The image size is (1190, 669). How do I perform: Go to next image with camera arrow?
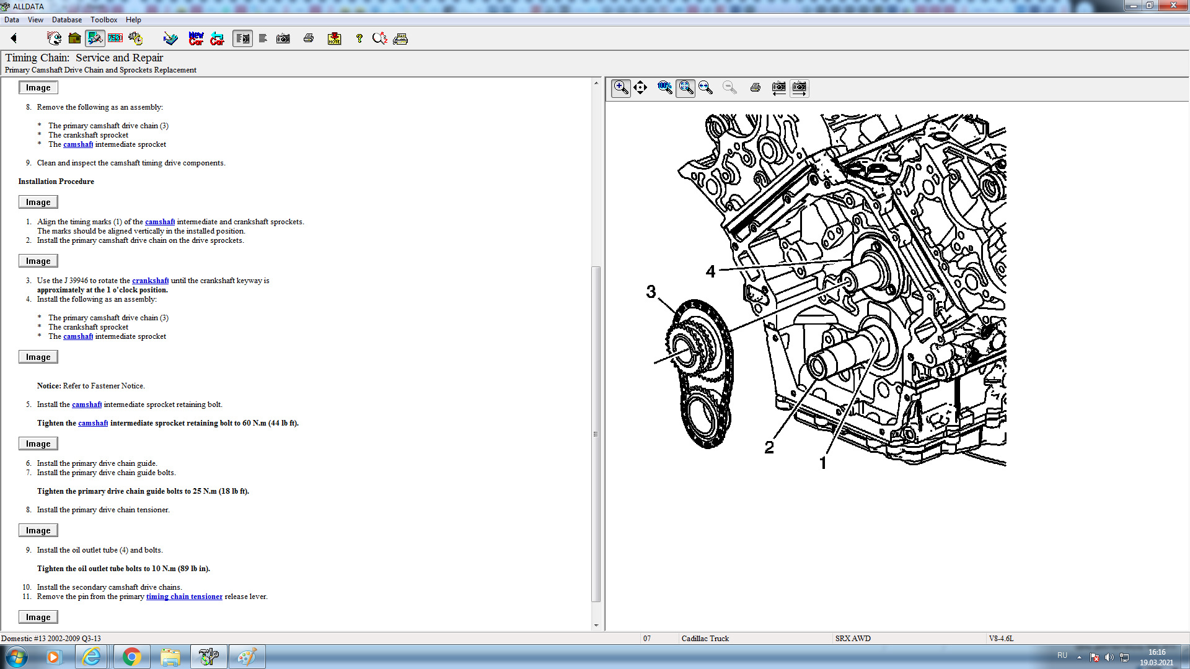(x=799, y=87)
